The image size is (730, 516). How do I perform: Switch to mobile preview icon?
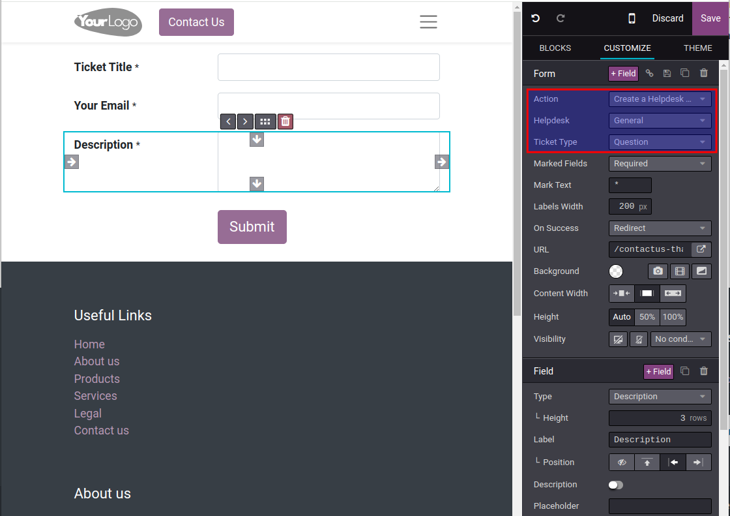pos(632,18)
